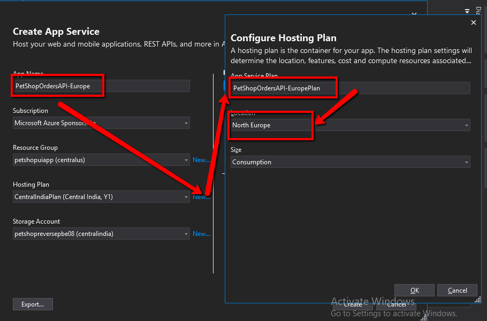Screen dimensions: 487x321
Task: Click the Create button in Create App Service
Action: click(x=353, y=305)
